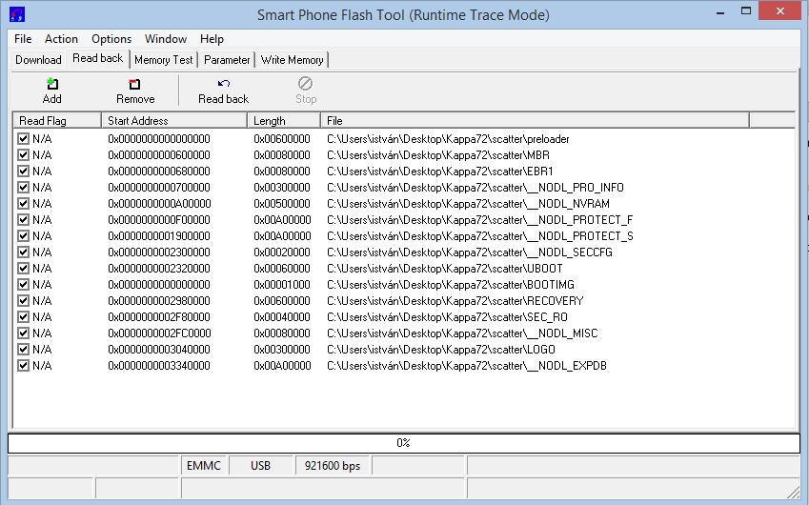Click the File column header
809x505 pixels.
pos(535,121)
